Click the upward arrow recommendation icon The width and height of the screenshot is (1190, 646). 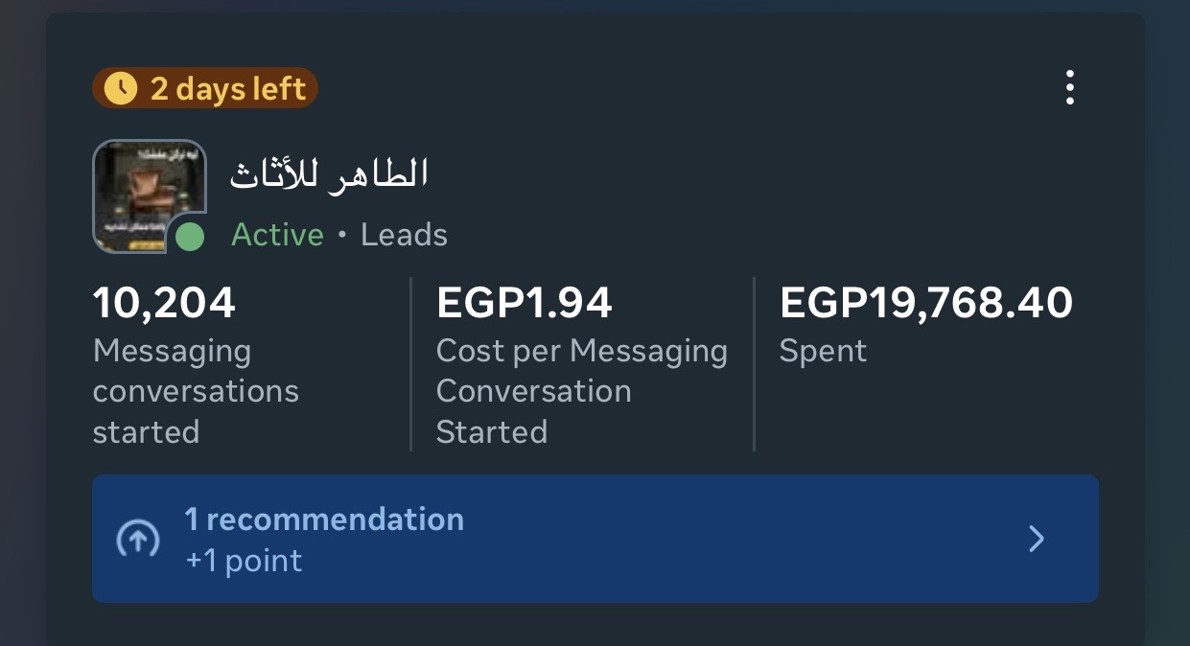tap(138, 539)
